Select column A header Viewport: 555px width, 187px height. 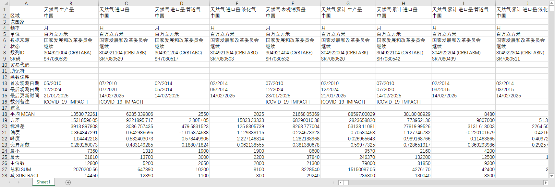[x=26, y=3]
